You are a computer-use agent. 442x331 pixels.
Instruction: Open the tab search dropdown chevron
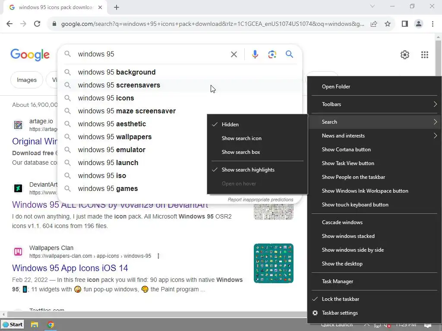(373, 6)
